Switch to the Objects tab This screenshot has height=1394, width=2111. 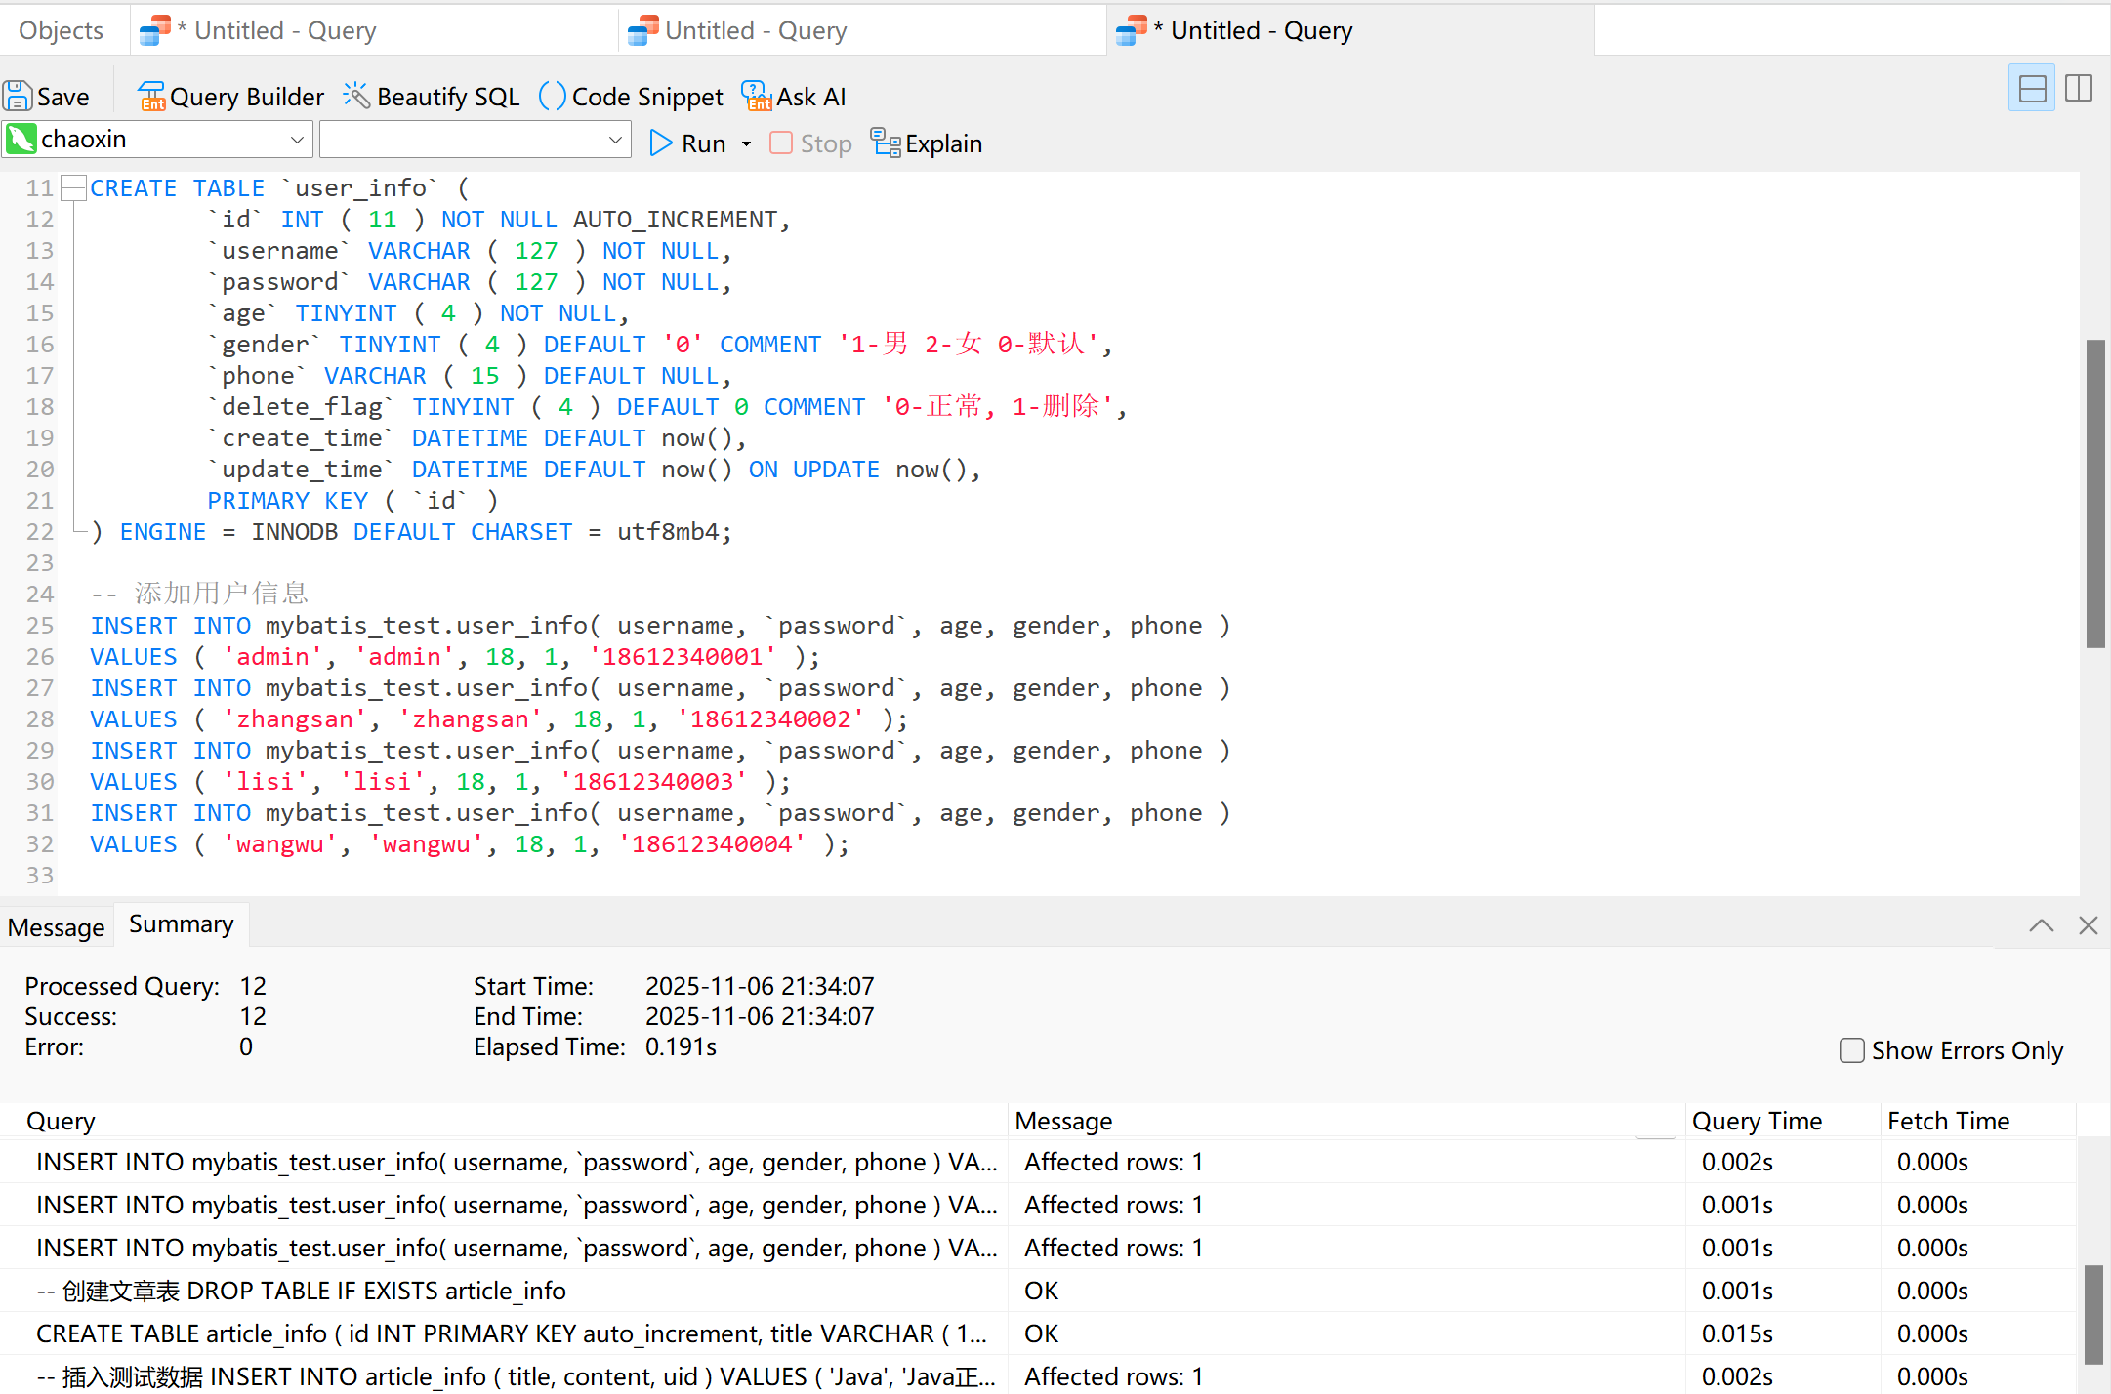pyautogui.click(x=61, y=30)
